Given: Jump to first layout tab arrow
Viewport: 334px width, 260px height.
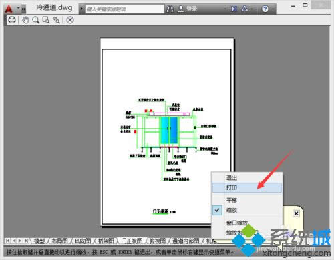Looking at the screenshot, I should (7, 241).
